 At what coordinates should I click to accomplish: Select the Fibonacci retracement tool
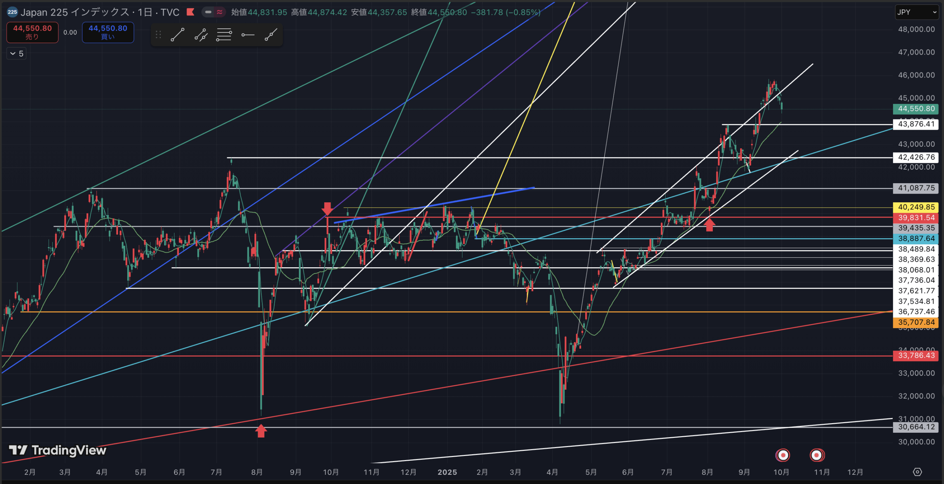(224, 35)
